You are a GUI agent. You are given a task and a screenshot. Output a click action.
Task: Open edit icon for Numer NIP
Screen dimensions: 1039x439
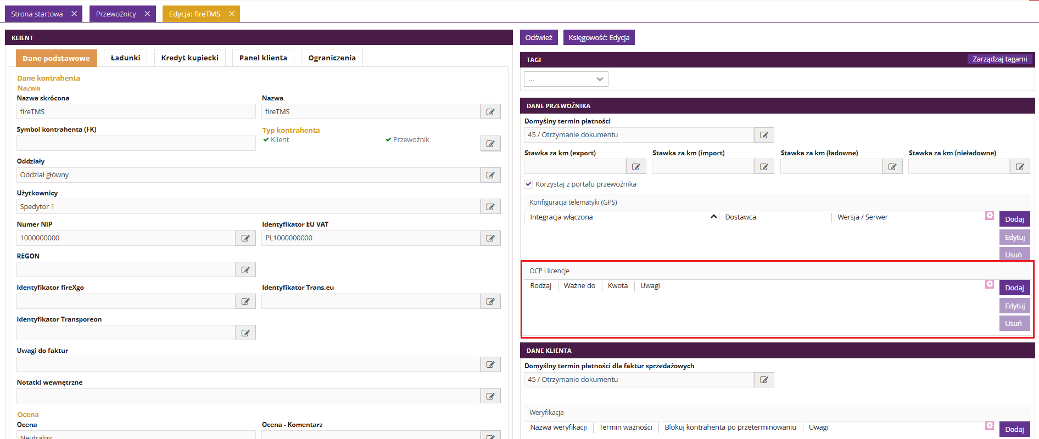[x=245, y=238]
